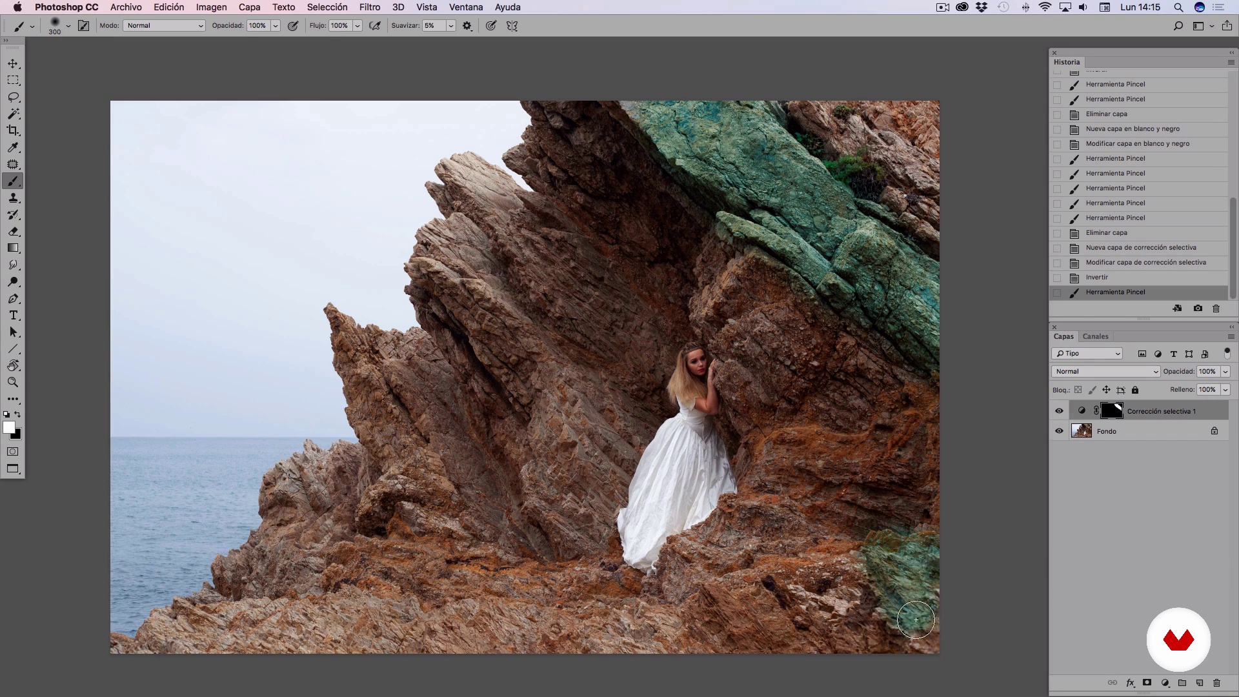
Task: Select the Rectangular Marquee tool
Action: [x=13, y=81]
